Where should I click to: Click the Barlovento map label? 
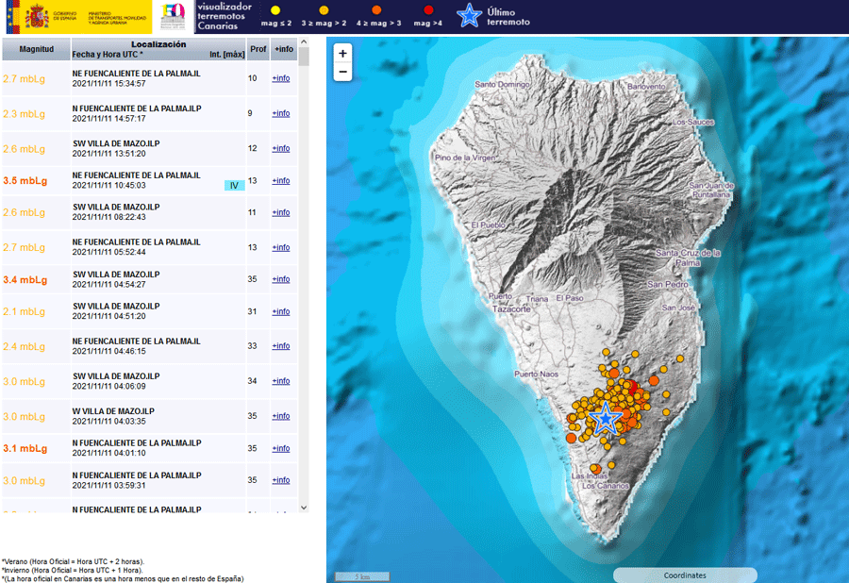(646, 87)
